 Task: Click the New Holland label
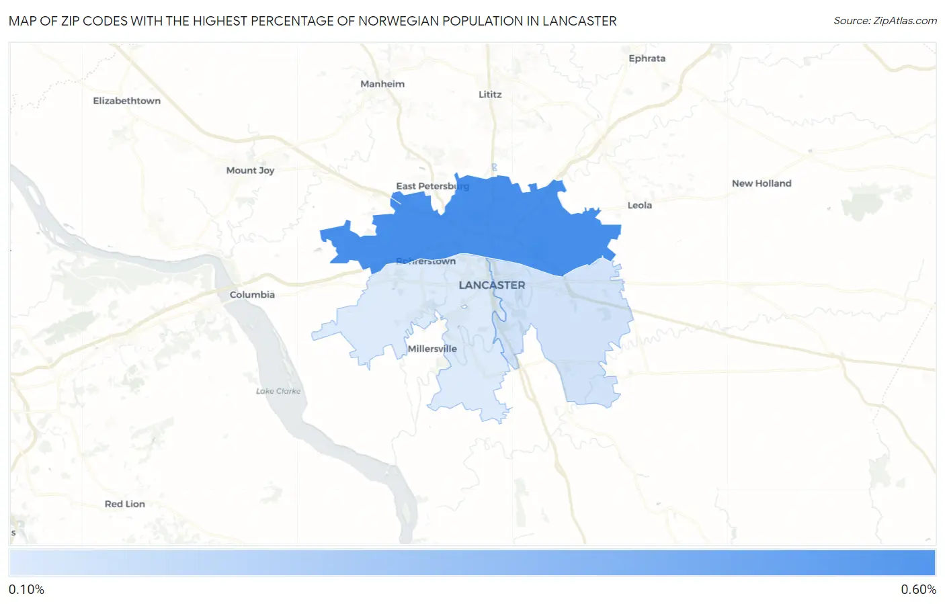pyautogui.click(x=762, y=183)
